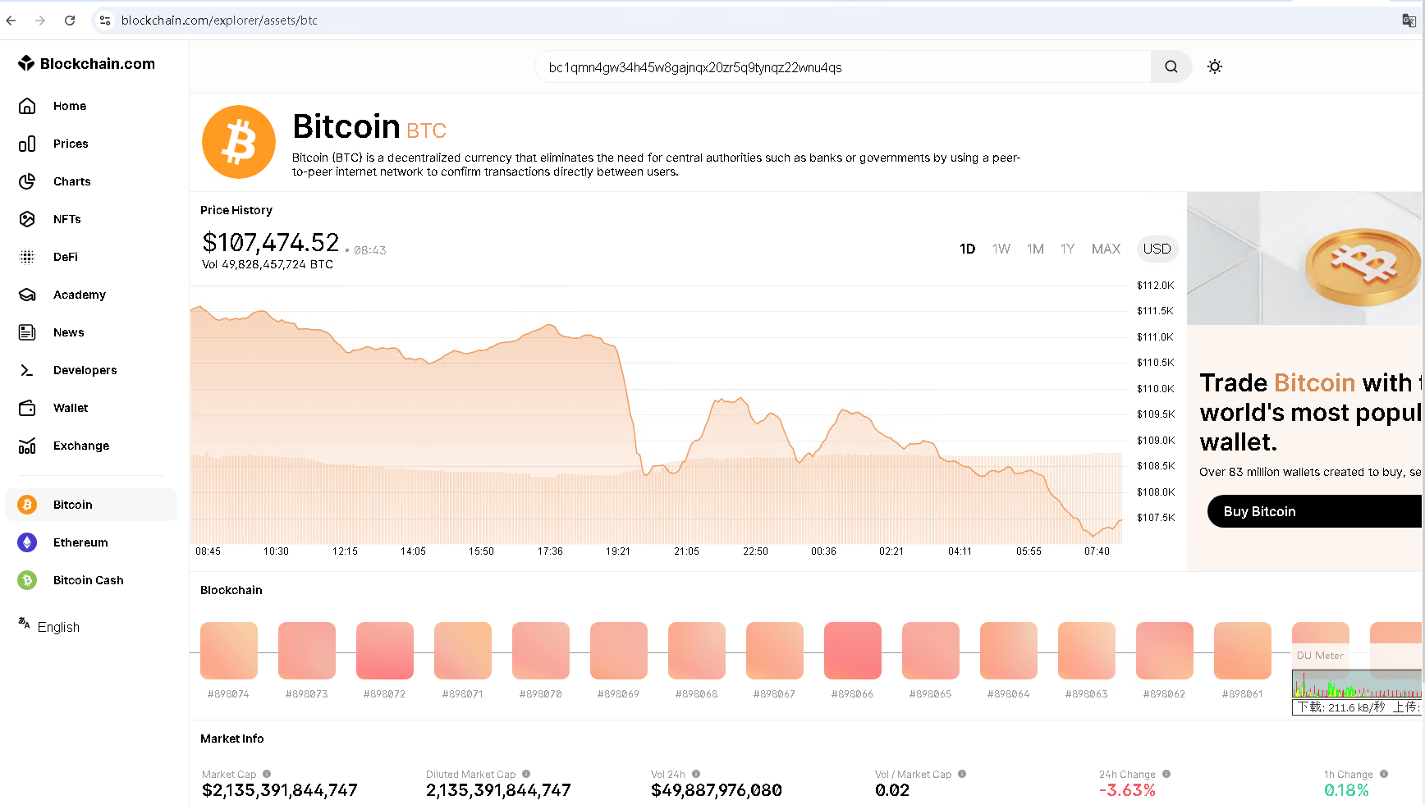Open the English language selector

(x=57, y=627)
